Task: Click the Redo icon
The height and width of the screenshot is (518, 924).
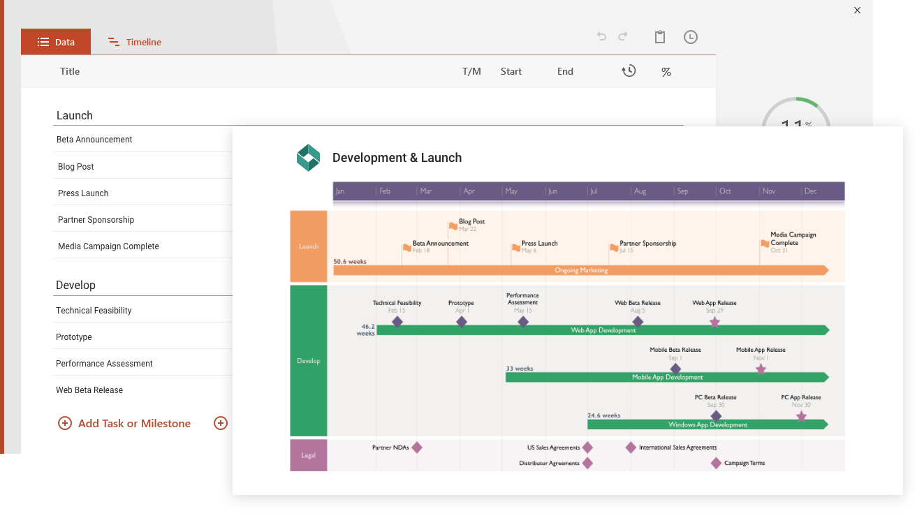Action: pos(623,36)
